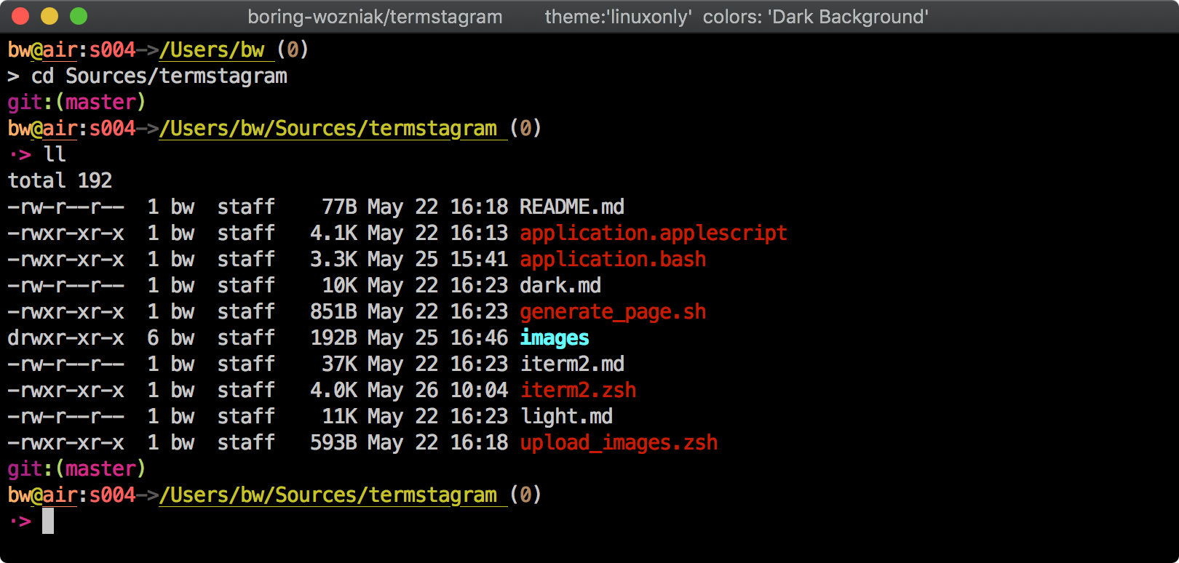Click the README.md filename

click(571, 207)
